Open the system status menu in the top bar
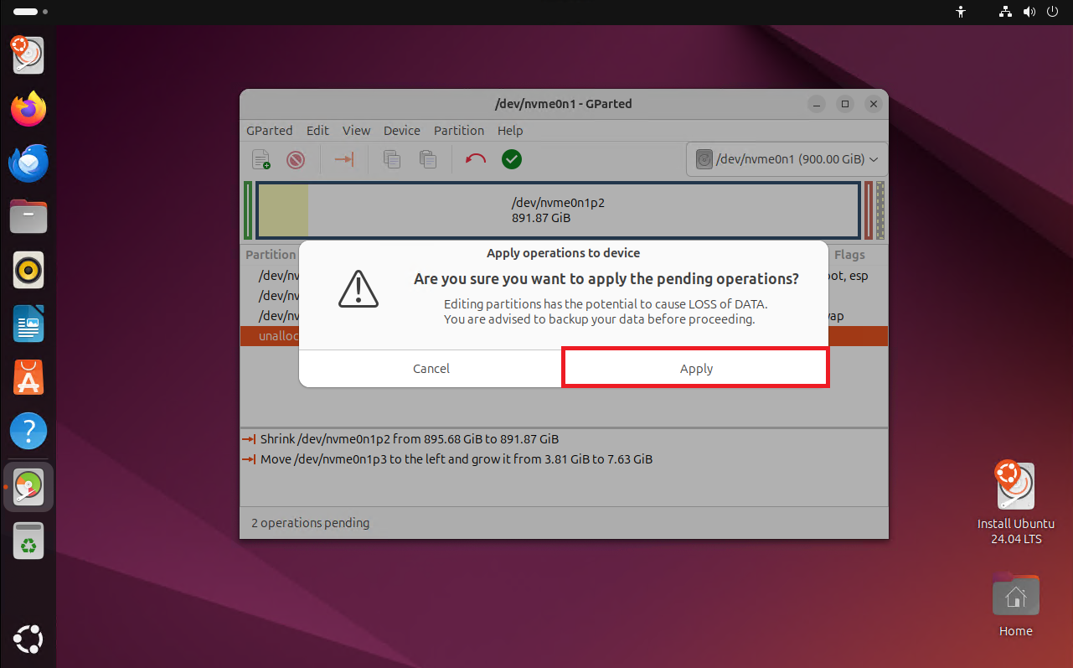1073x668 pixels. tap(1029, 12)
